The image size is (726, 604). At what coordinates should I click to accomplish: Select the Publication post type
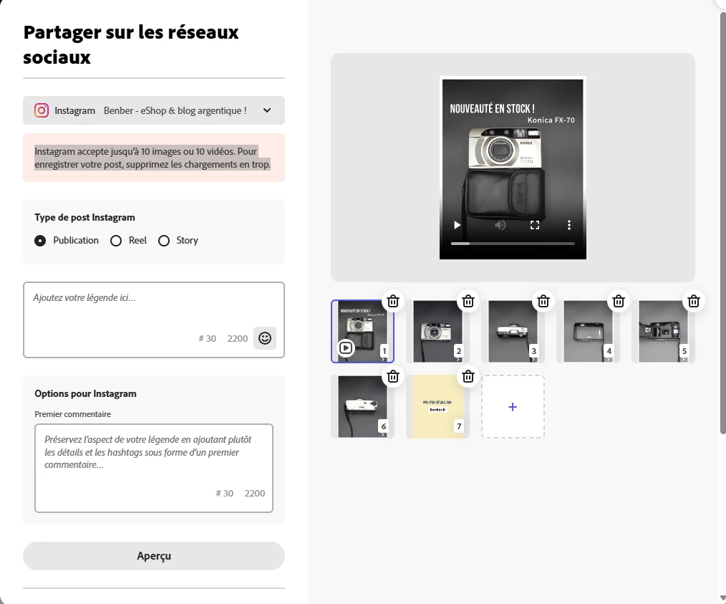click(67, 241)
